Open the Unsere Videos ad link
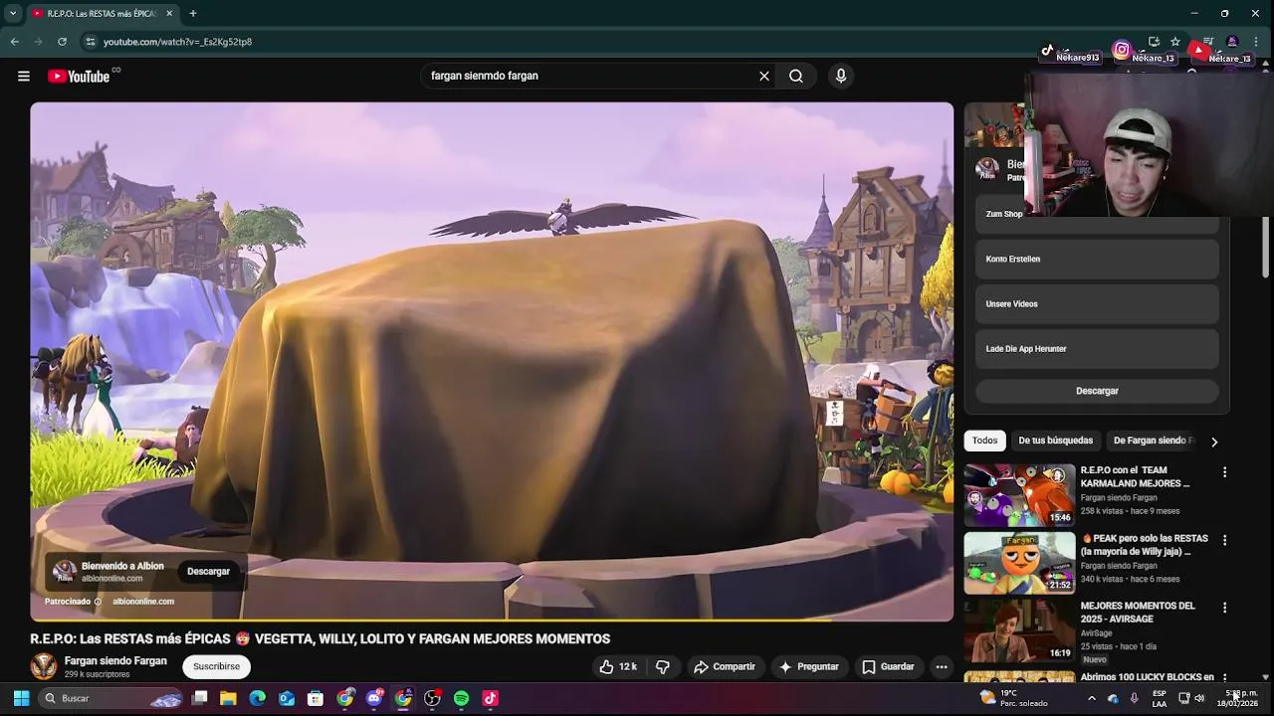Image resolution: width=1274 pixels, height=716 pixels. [x=1097, y=303]
